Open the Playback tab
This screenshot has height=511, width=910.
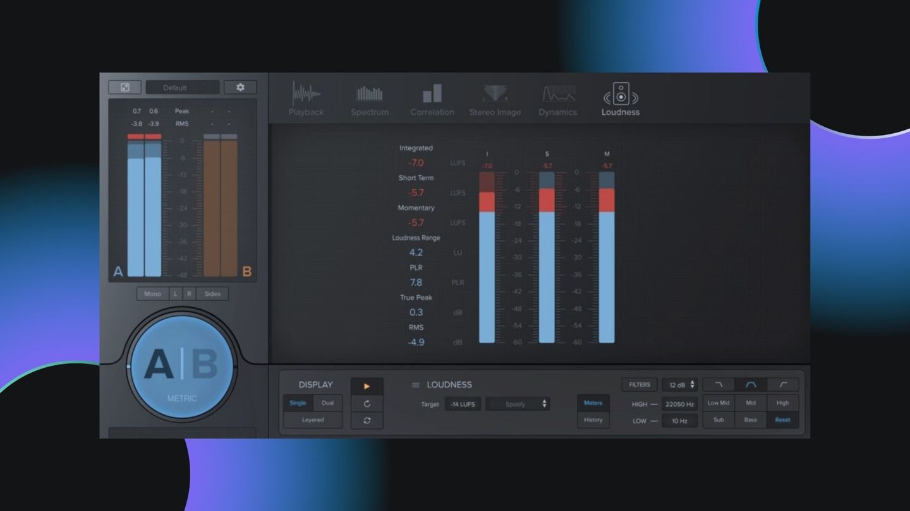pos(306,100)
